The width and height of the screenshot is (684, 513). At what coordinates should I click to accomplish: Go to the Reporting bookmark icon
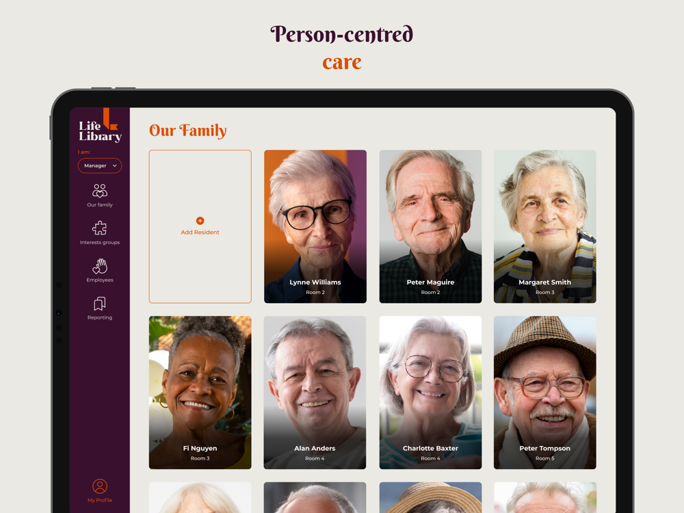tap(99, 304)
